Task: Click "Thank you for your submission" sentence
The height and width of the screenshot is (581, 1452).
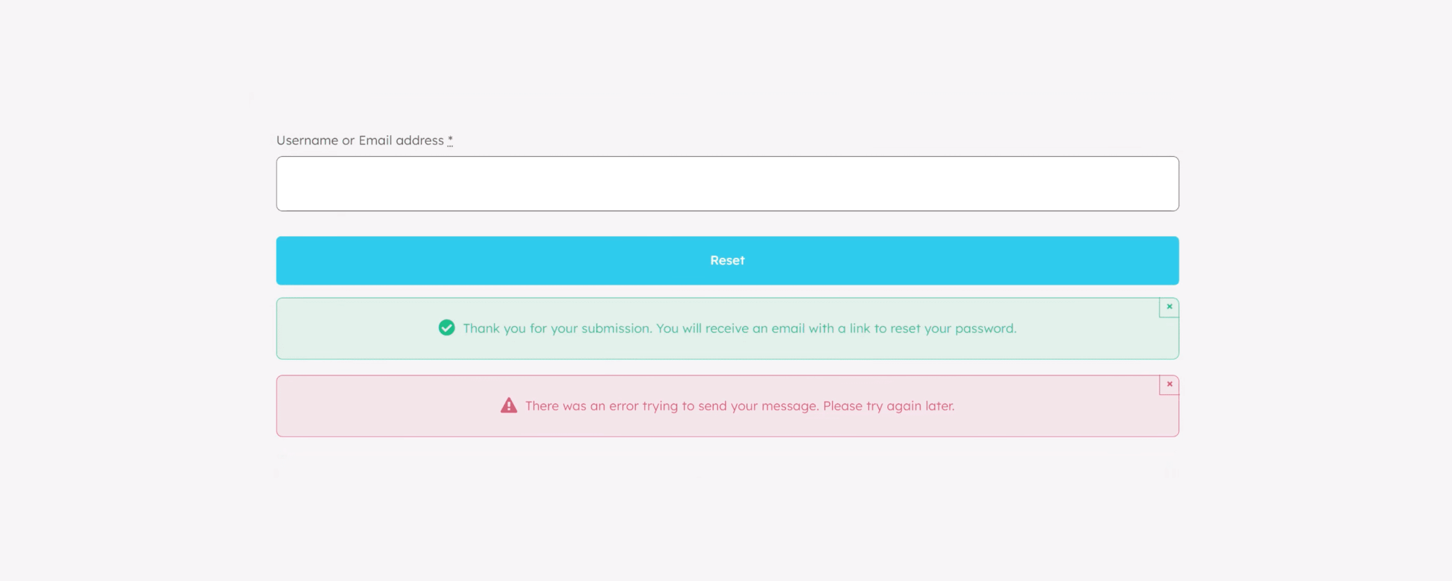Action: point(557,328)
